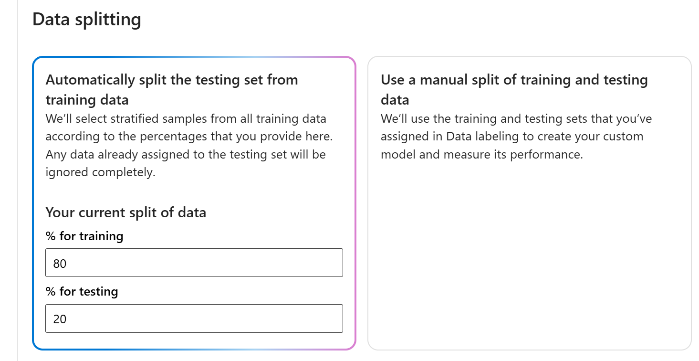Click the % for training input field
699x361 pixels.
pos(194,263)
